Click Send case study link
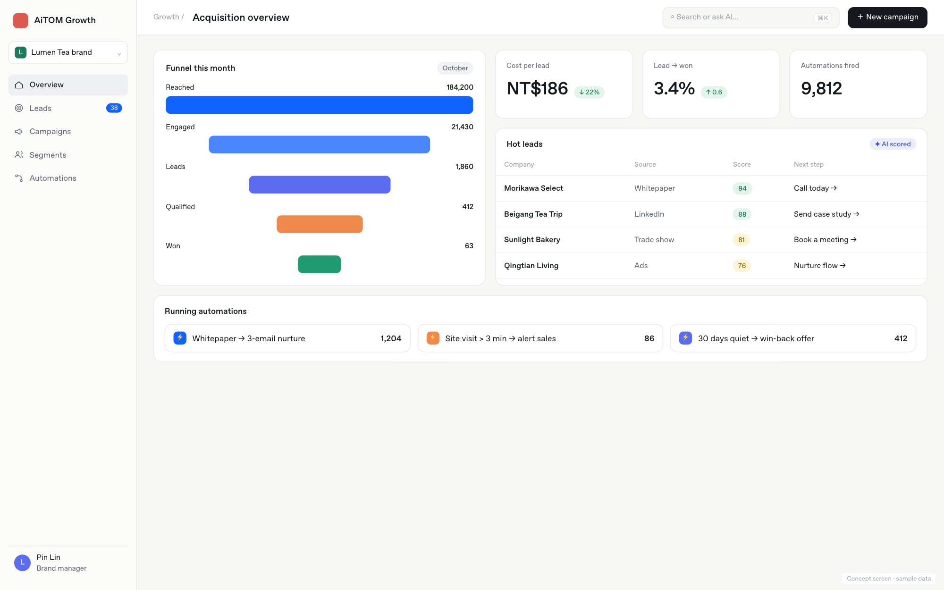 pyautogui.click(x=826, y=214)
